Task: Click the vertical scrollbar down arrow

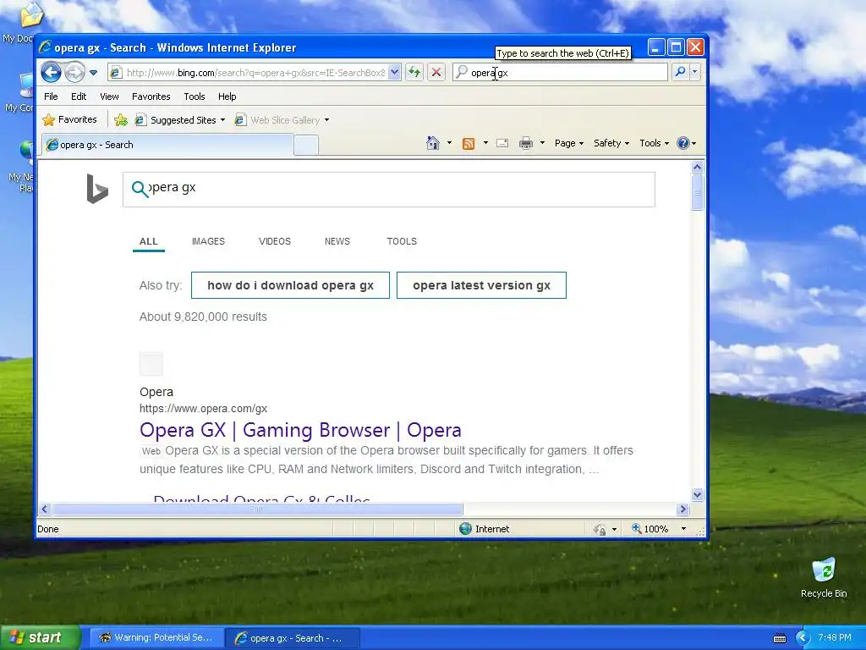Action: (697, 494)
